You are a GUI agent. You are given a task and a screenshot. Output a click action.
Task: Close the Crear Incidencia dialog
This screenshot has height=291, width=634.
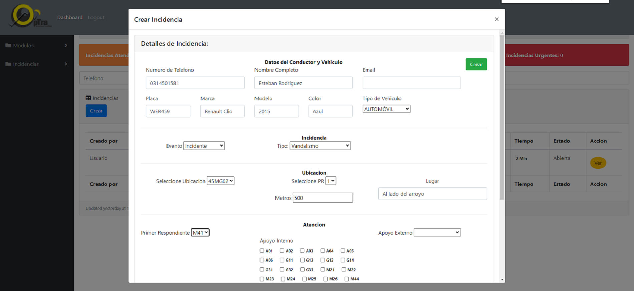coord(497,19)
